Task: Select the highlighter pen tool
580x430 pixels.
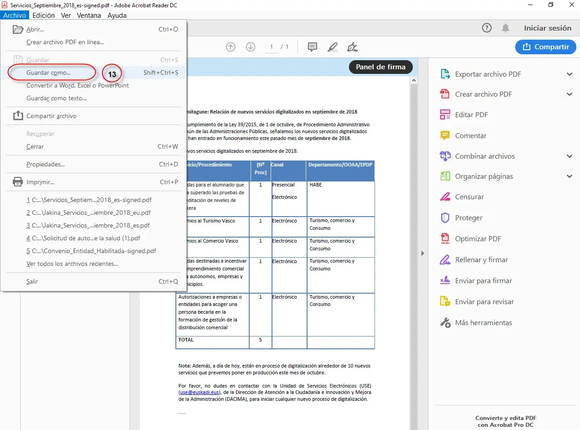Action: 333,47
